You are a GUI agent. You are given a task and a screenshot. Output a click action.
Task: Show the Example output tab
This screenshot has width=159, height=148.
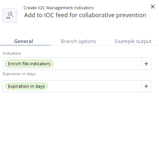[133, 41]
